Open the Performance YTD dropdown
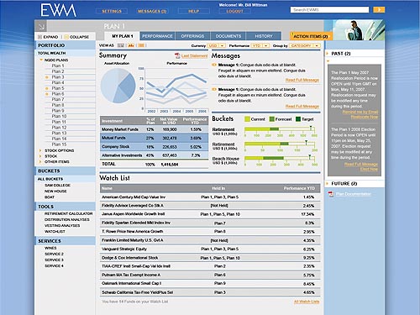420x315 pixels. 260,45
